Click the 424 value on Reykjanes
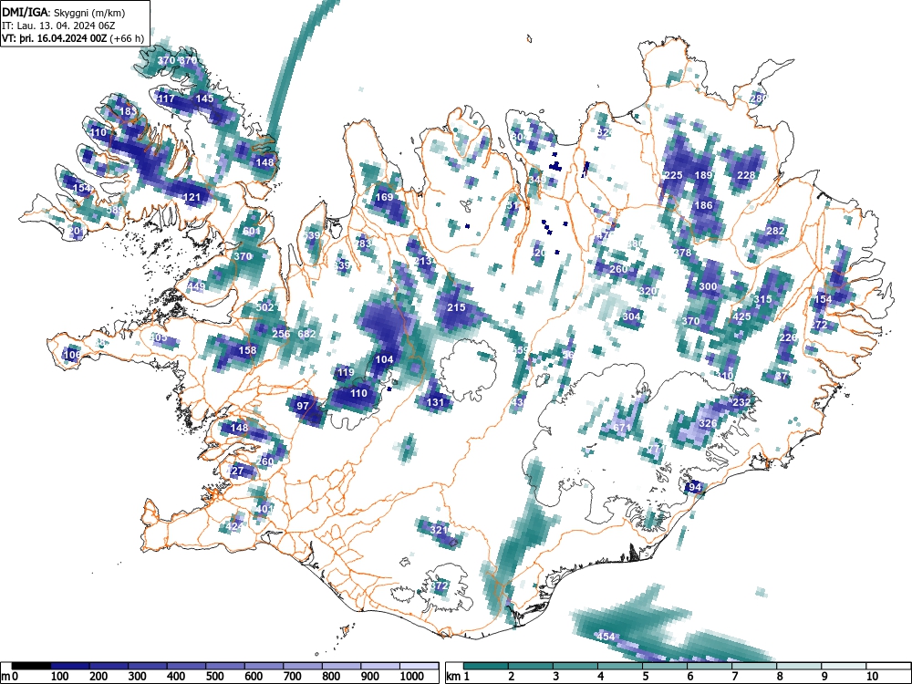The image size is (912, 684). [234, 526]
